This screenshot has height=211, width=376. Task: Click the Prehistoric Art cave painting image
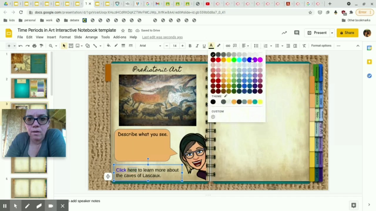pyautogui.click(x=157, y=100)
